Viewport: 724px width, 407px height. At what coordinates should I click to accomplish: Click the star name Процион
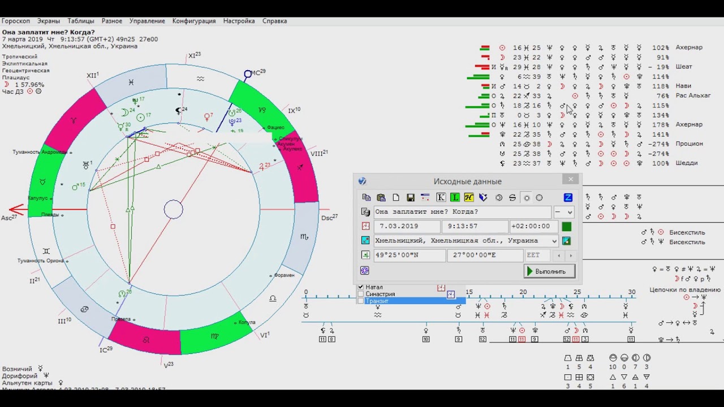(689, 144)
